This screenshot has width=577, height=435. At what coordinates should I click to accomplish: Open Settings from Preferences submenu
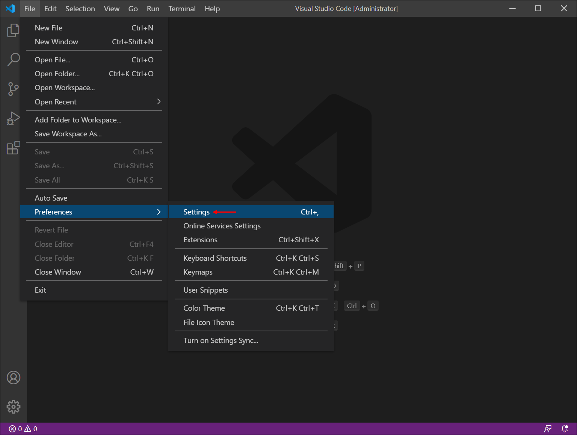251,212
